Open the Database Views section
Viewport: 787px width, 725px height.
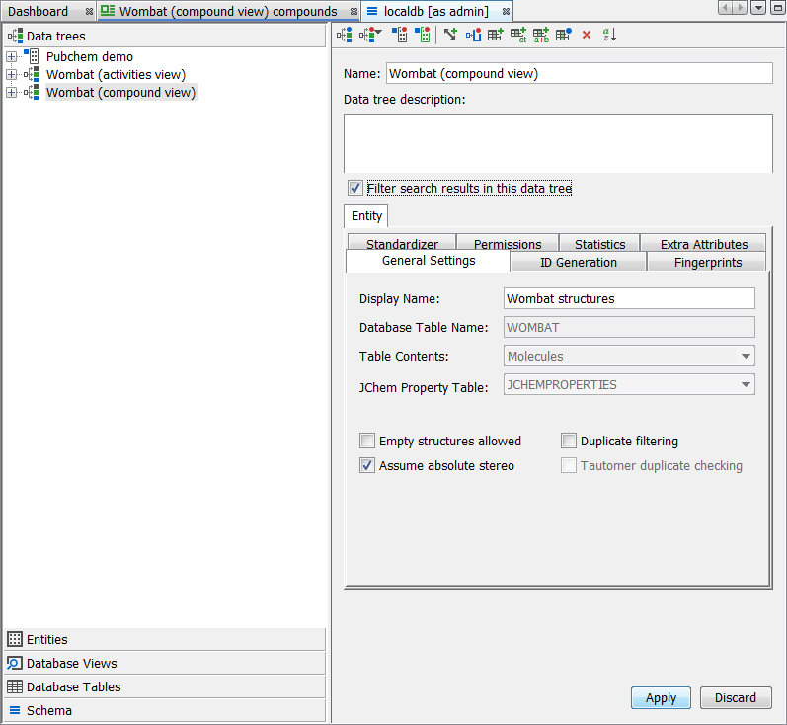pyautogui.click(x=165, y=663)
